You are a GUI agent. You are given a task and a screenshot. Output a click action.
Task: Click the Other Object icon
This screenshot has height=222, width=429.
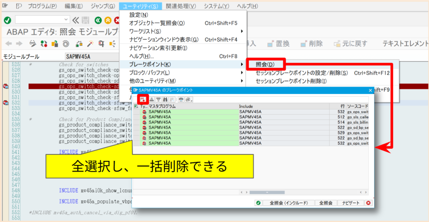pos(55,44)
